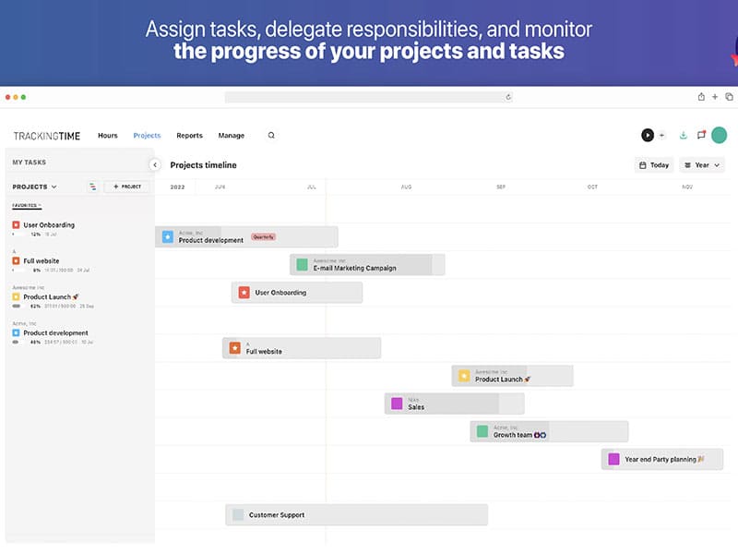Open the notifications chat icon
This screenshot has width=738, height=554.
coord(701,135)
